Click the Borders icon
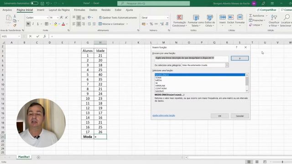 (x=47, y=24)
